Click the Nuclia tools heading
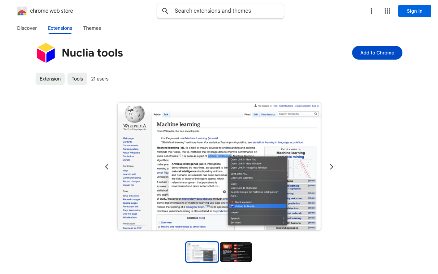 coord(92,53)
